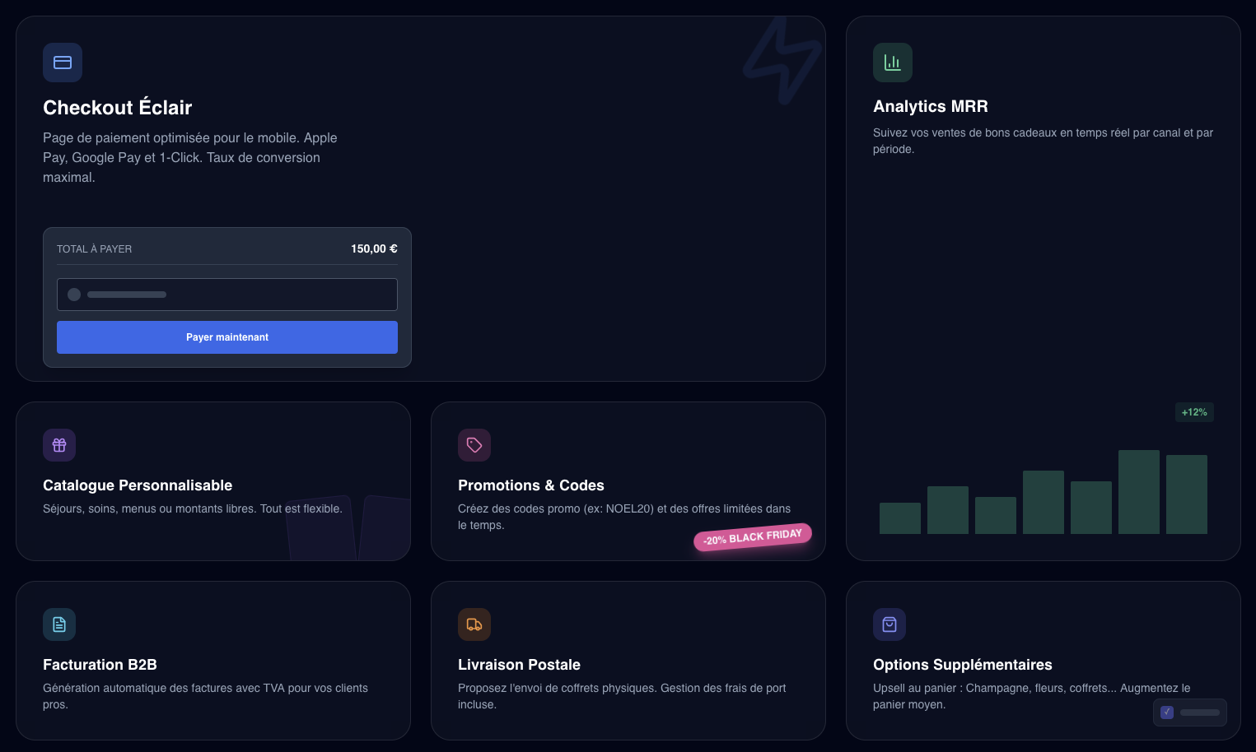
Task: Click the delivery truck icon for Livraison Postale
Action: click(474, 624)
